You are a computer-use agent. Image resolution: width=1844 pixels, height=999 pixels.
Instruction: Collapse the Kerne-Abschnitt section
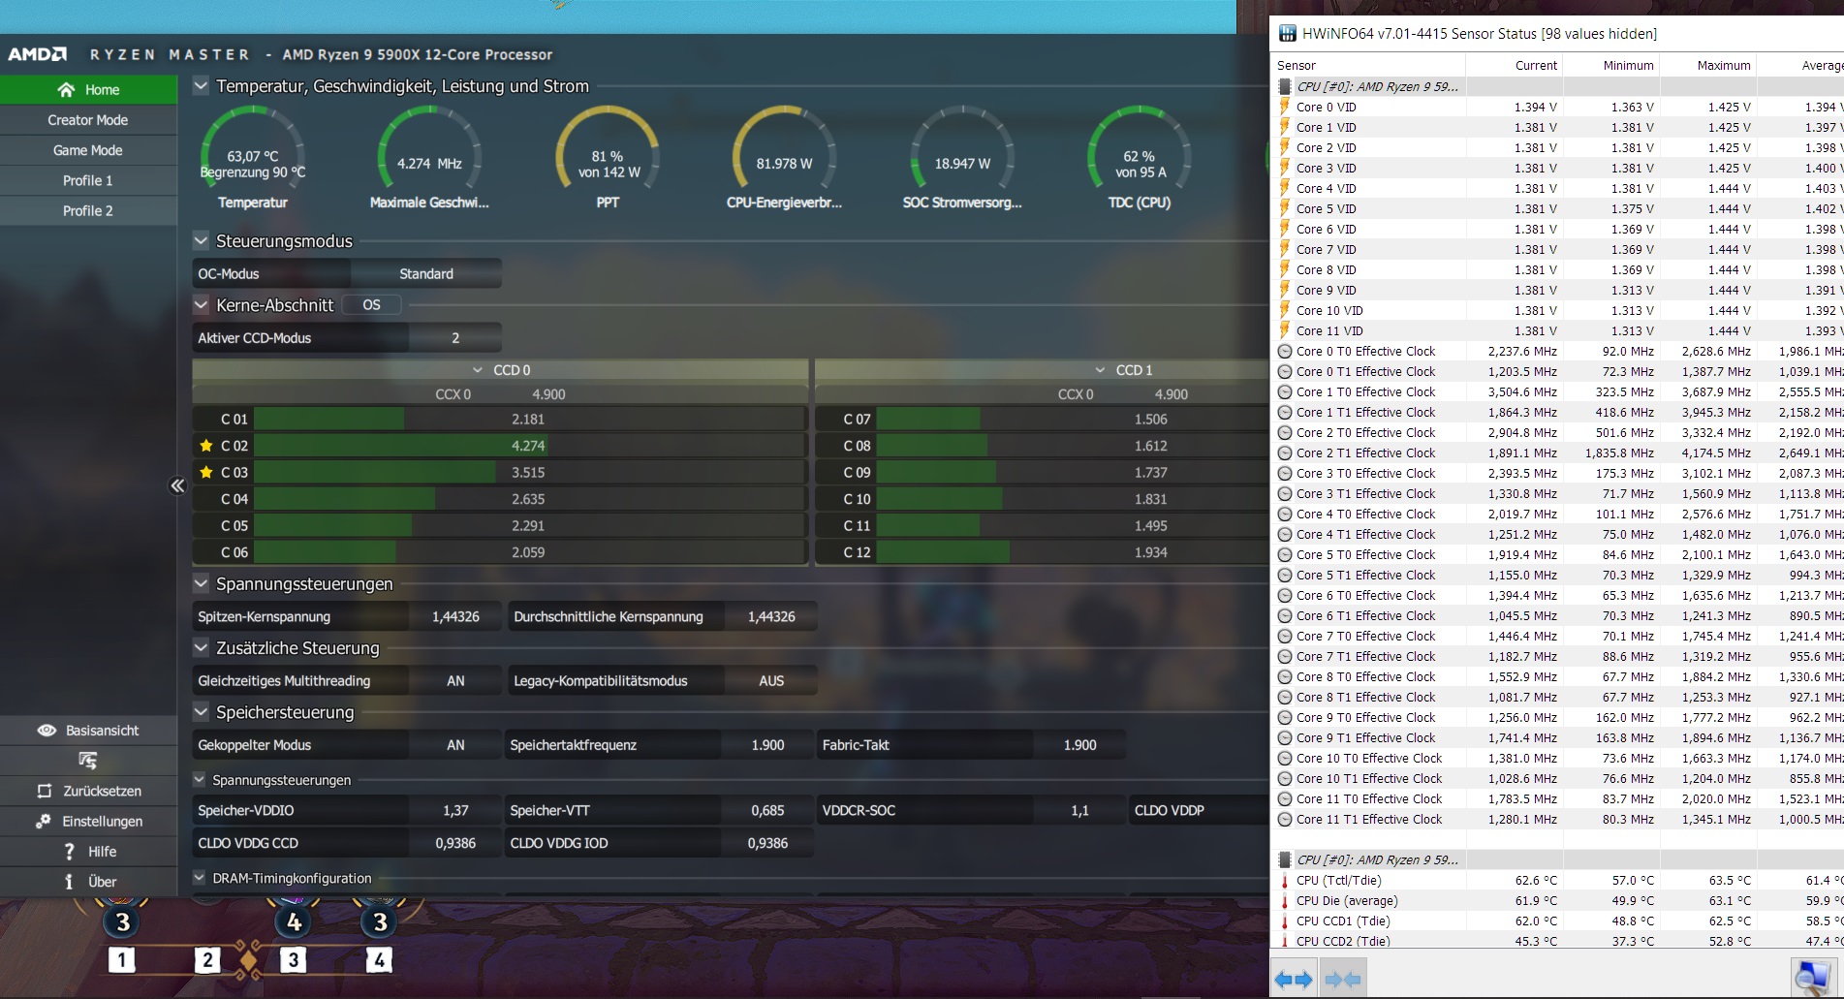(201, 304)
